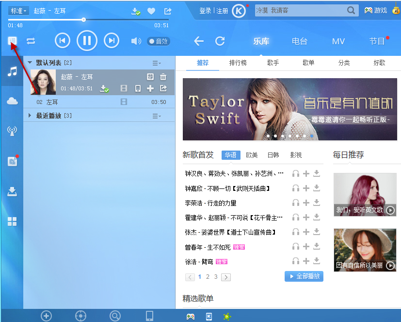Open the 标准 quality dropdown

pos(18,11)
